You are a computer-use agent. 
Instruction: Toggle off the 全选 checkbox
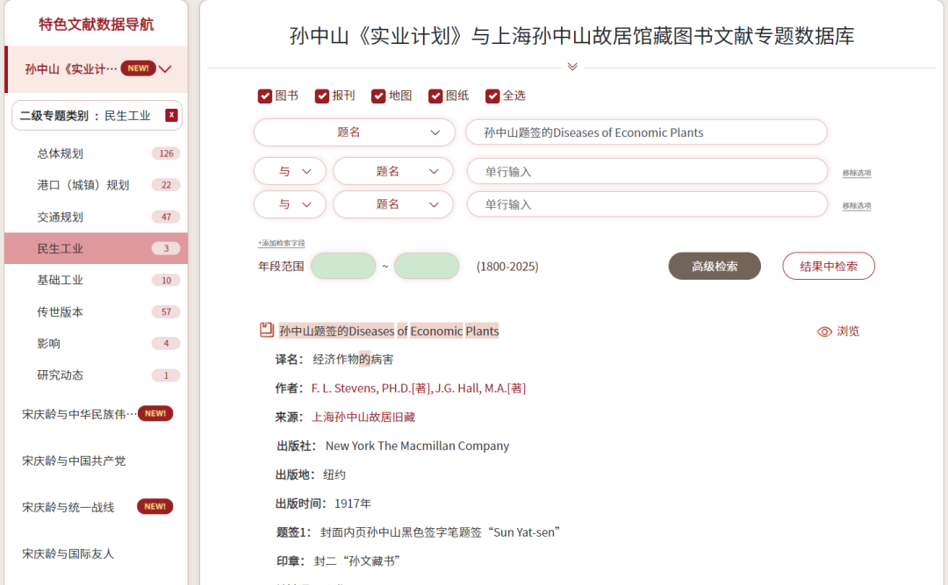492,95
